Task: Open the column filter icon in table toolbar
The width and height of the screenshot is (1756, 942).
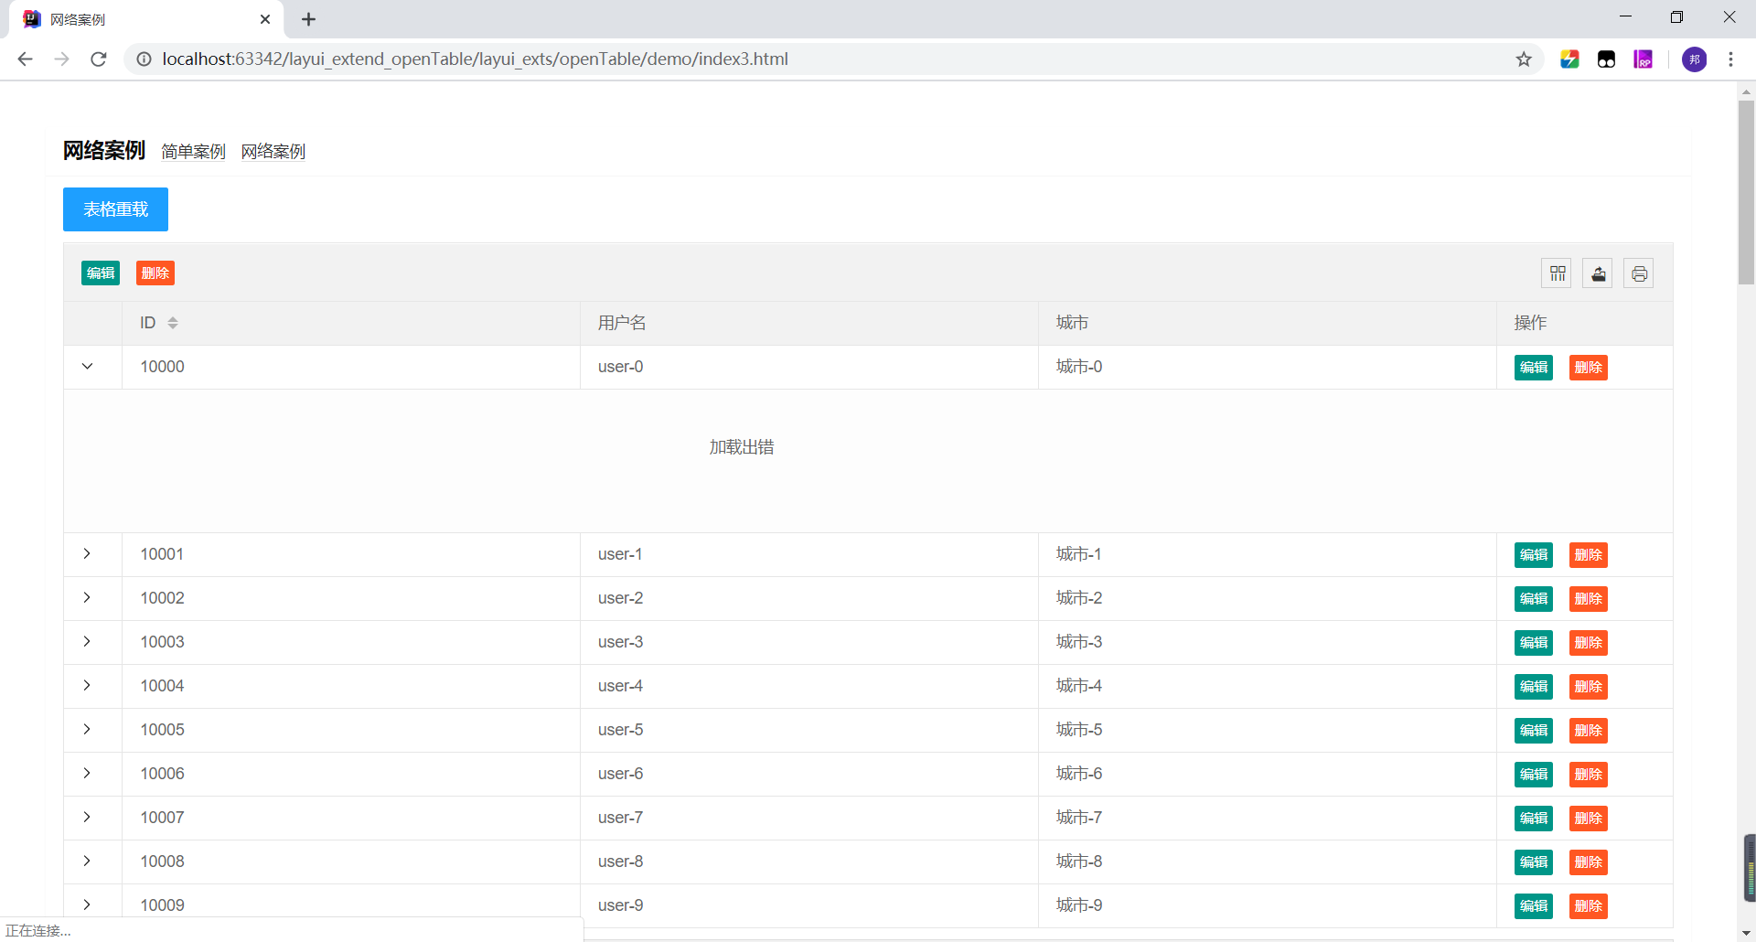Action: coord(1558,273)
